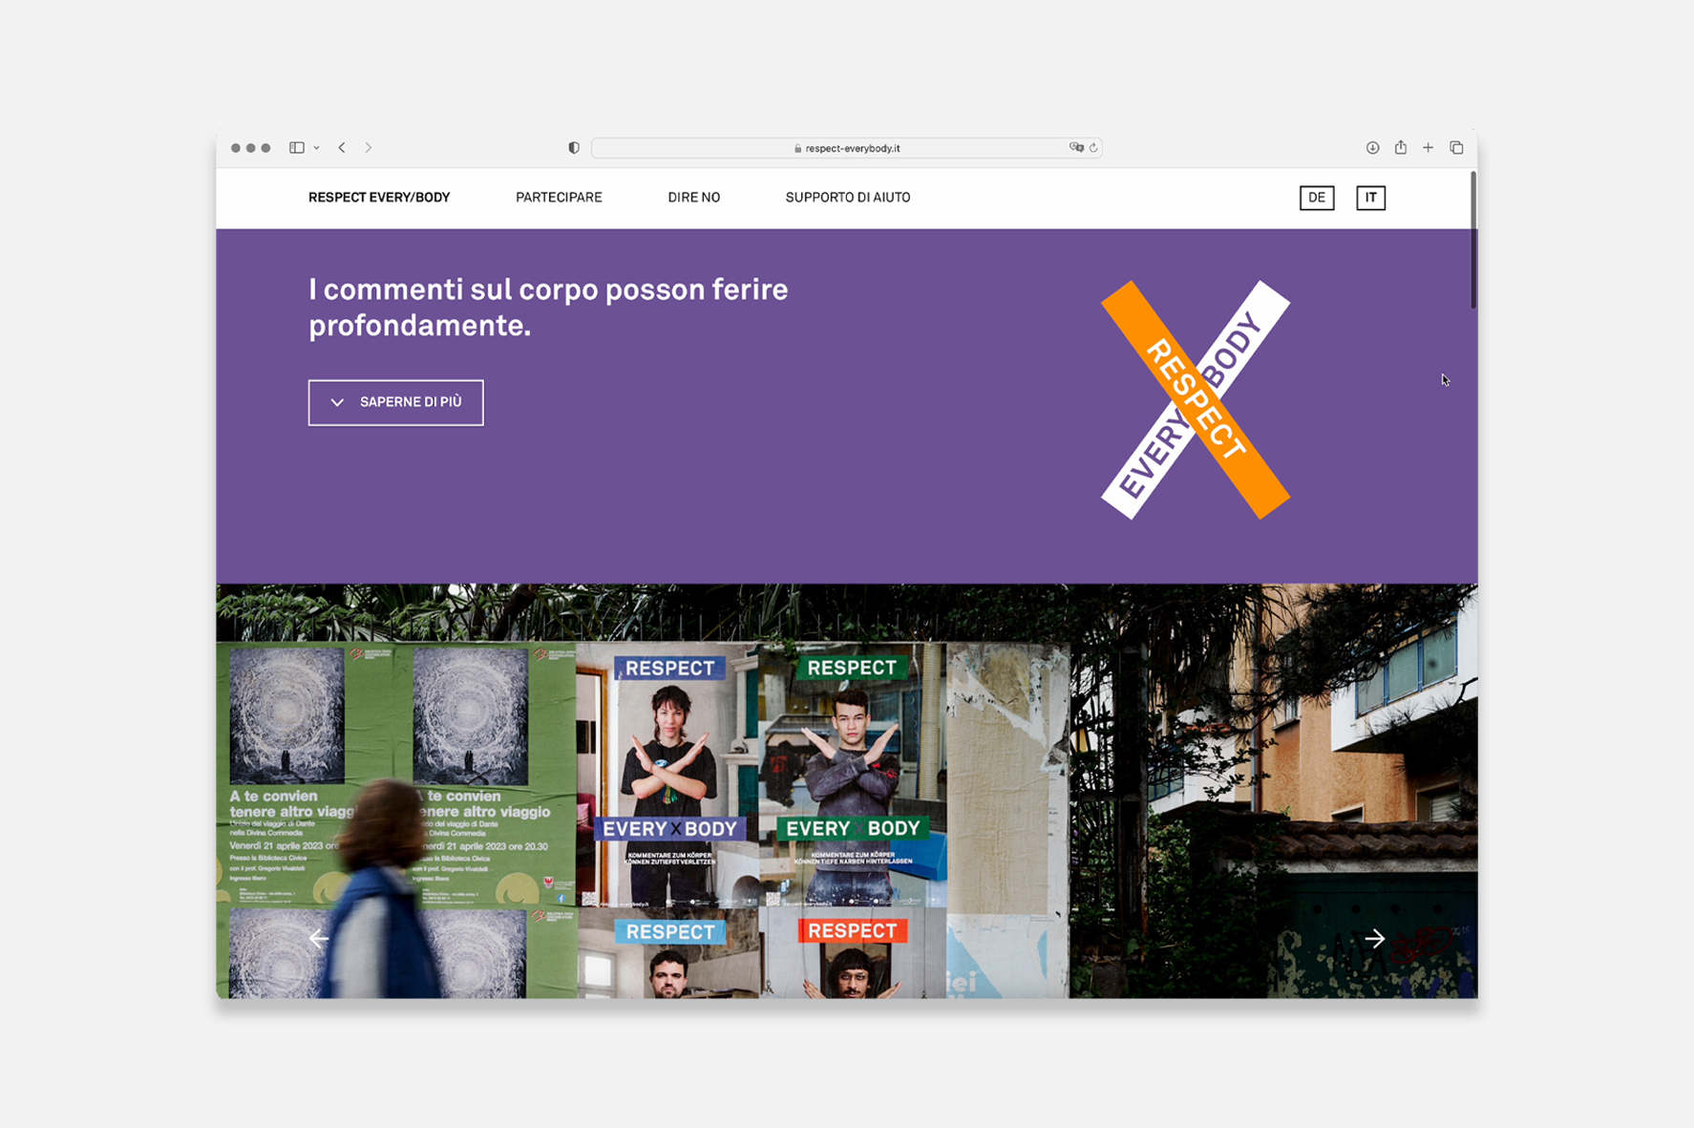Open the RESPECT EVERY/BODY home link
The width and height of the screenshot is (1694, 1128).
point(379,198)
